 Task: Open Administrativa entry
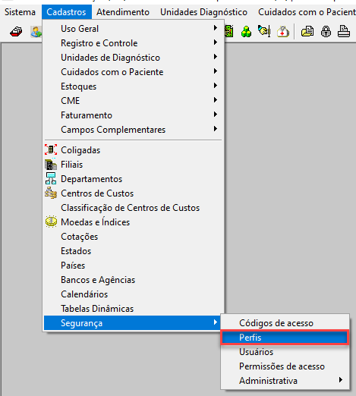tap(285, 381)
